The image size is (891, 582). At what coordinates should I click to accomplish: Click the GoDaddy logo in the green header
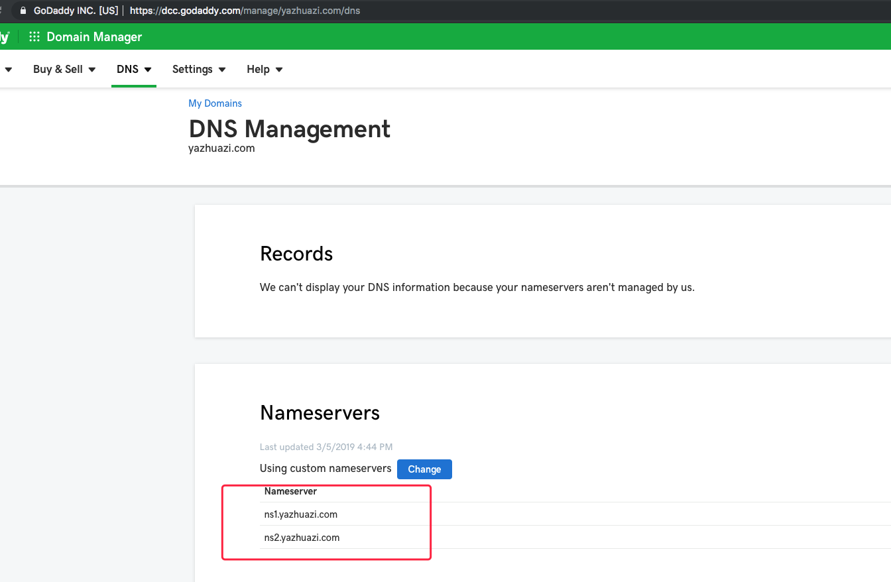click(4, 37)
